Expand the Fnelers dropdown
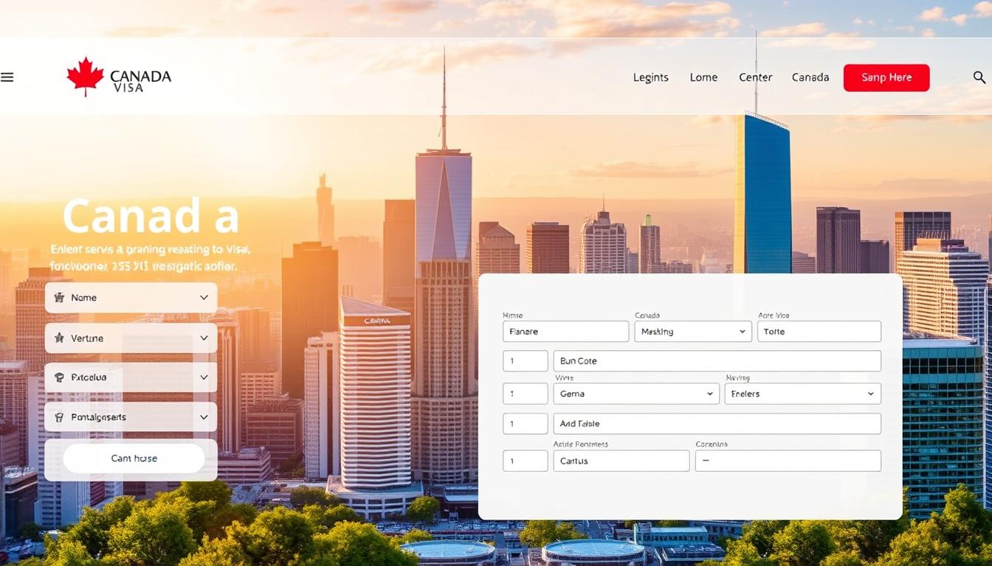Screen dimensions: 992x566 click(802, 394)
